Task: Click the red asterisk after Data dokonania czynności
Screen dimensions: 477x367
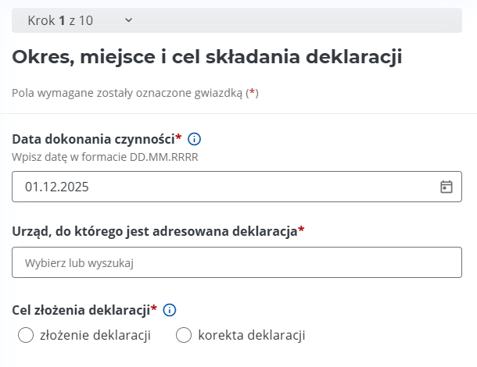Action: coord(178,138)
